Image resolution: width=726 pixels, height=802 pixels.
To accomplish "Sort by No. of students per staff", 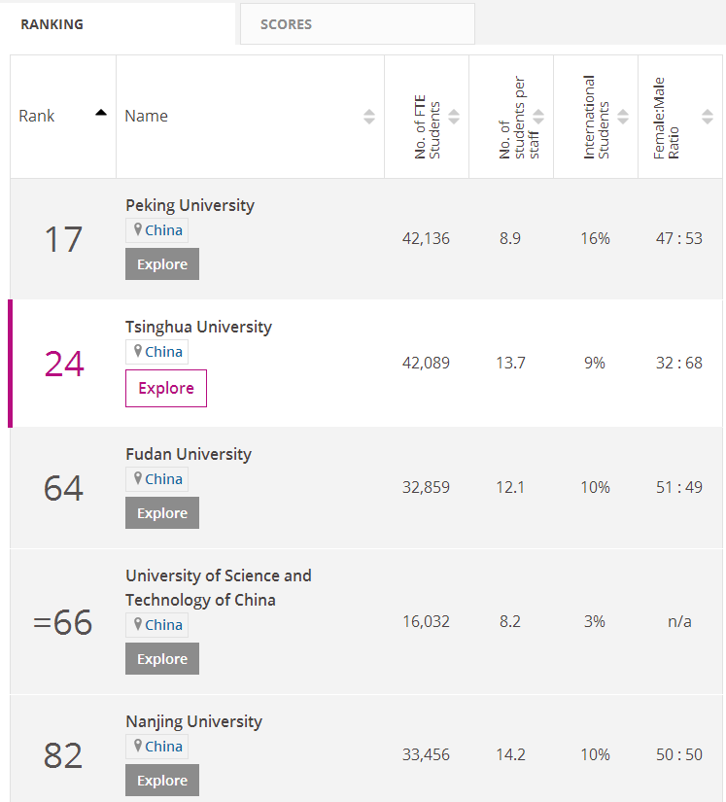I will coord(537,116).
